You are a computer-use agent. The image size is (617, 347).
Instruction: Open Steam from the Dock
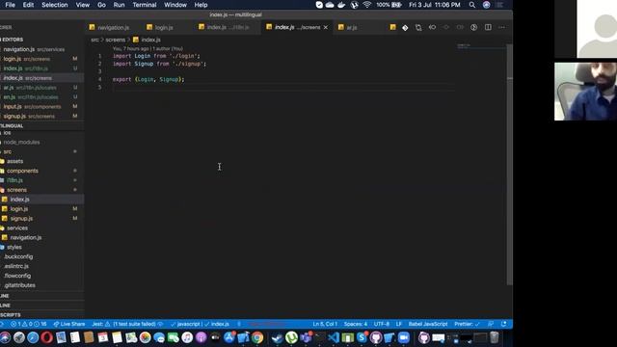pos(278,337)
